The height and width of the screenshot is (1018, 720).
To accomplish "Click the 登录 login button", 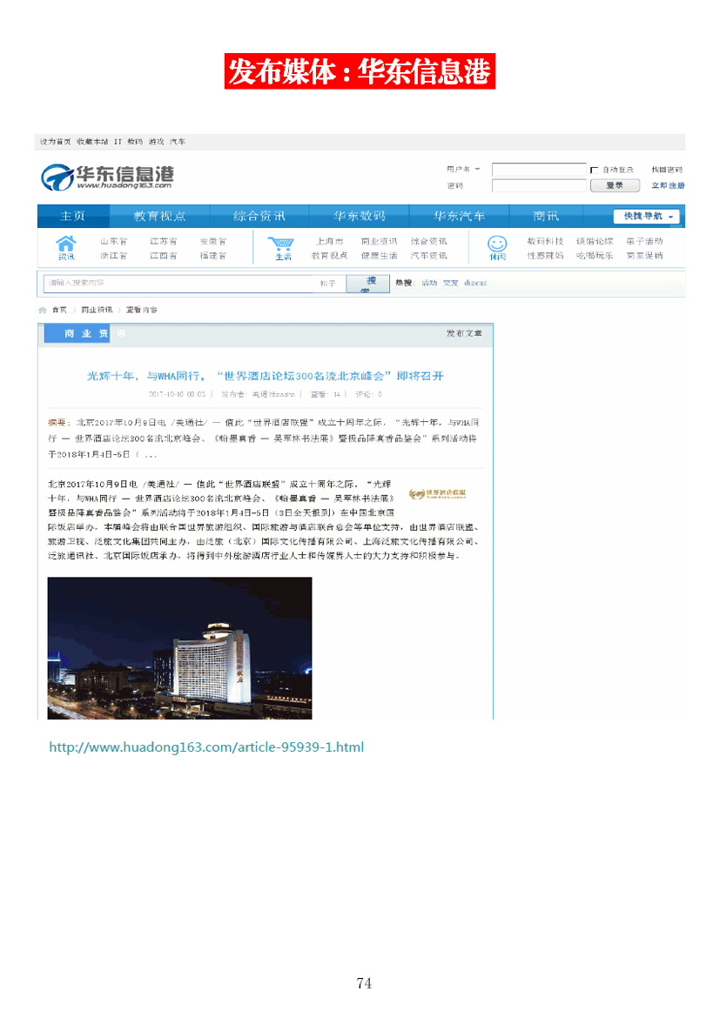I will 614,185.
